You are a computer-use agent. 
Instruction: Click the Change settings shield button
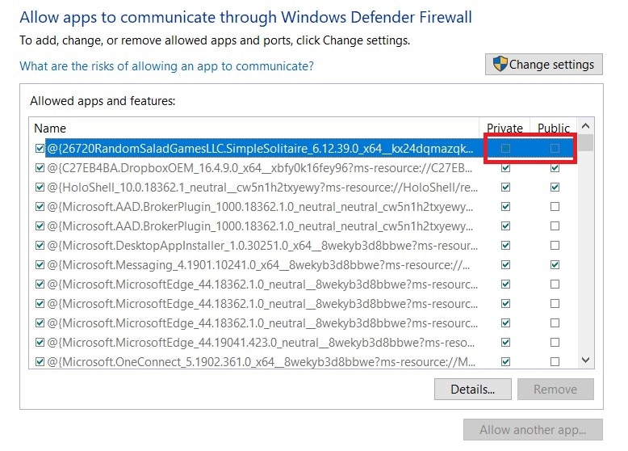click(x=543, y=65)
